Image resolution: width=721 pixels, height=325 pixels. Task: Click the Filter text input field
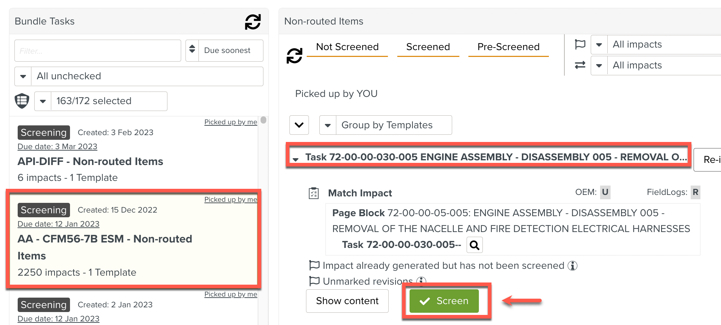pyautogui.click(x=97, y=51)
